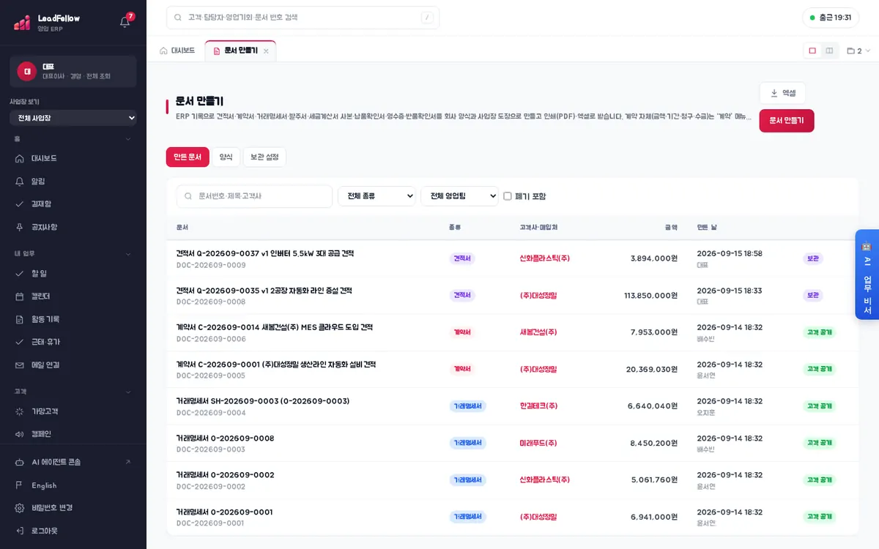
Task: Open 캠페인 in the sidebar
Action: 73,433
